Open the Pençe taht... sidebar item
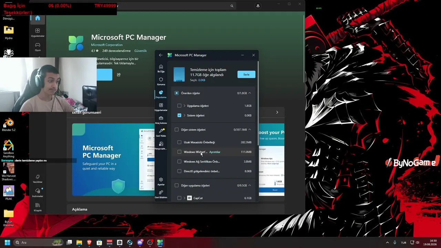The width and height of the screenshot is (441, 248). click(161, 146)
